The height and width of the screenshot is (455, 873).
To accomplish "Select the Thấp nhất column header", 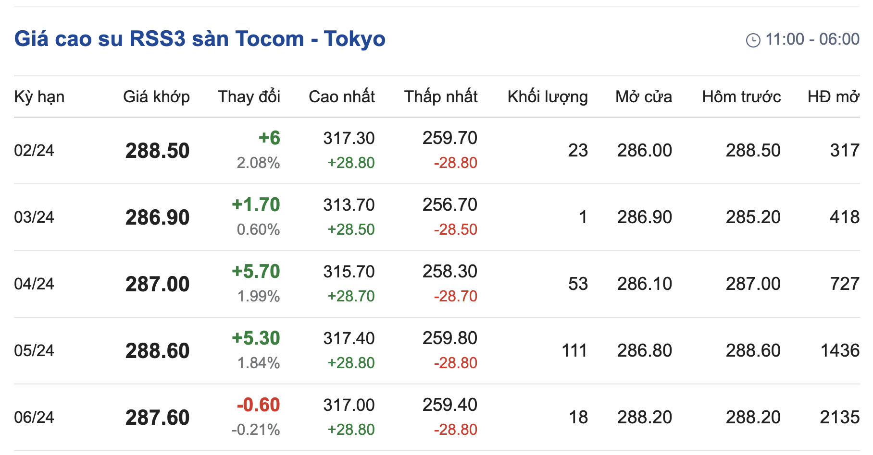I will 440,97.
